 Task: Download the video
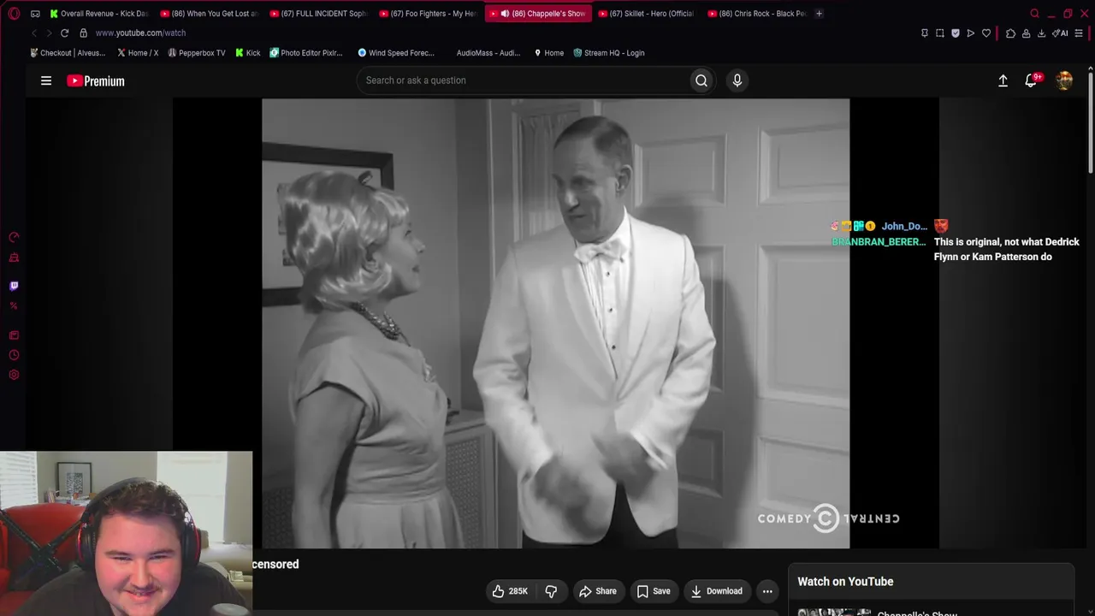[717, 591]
